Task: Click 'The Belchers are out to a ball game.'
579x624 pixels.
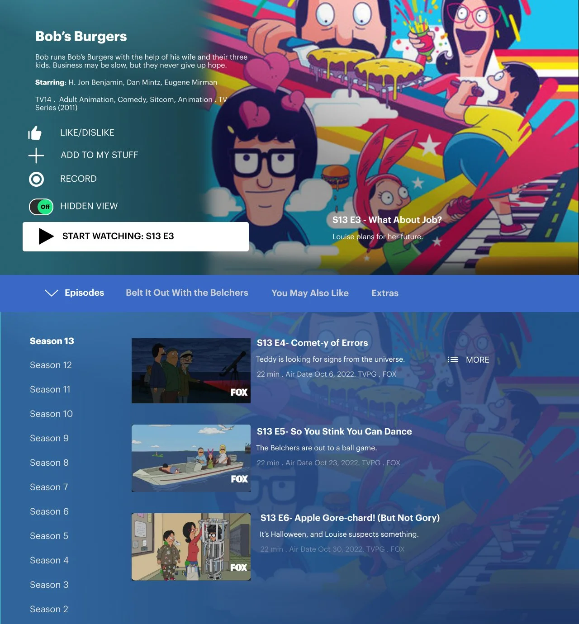Action: click(316, 448)
